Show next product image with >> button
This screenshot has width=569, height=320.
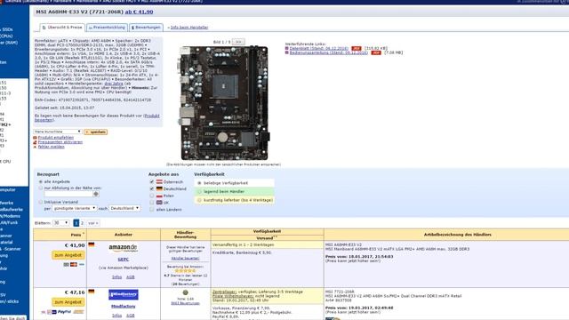238,42
